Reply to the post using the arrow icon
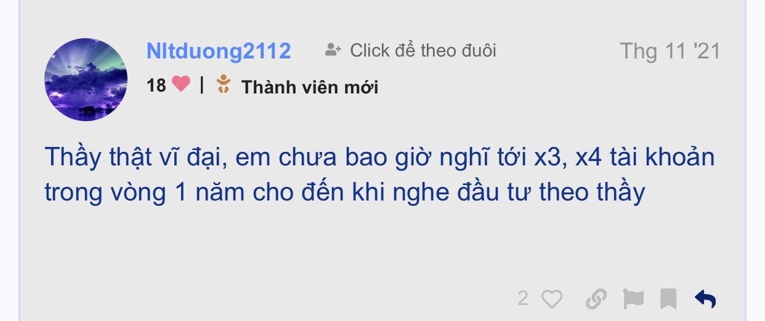 (x=705, y=299)
